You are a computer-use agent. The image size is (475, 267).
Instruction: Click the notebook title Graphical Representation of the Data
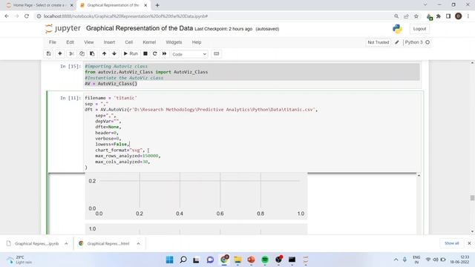click(x=140, y=28)
